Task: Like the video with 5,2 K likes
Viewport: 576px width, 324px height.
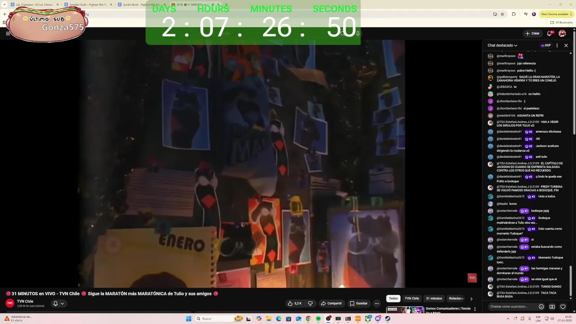Action: point(295,303)
